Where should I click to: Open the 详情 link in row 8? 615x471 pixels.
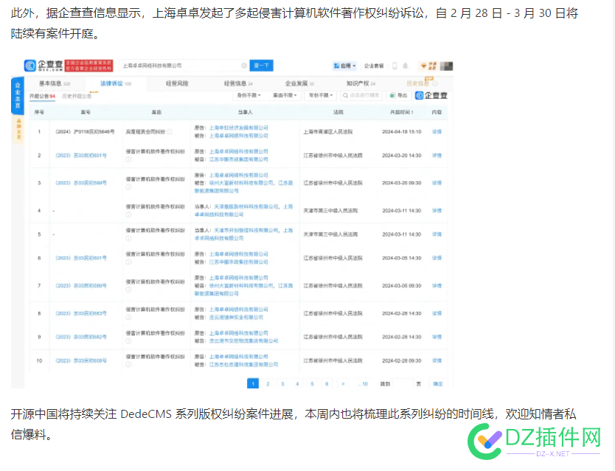tap(437, 313)
